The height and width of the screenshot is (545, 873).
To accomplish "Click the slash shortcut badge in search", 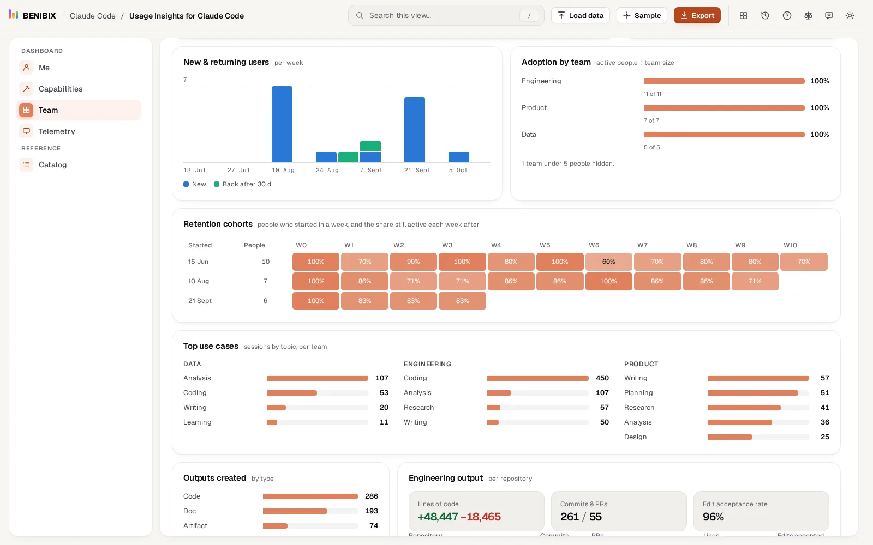I will point(529,16).
